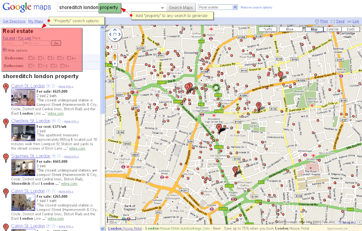
Task: Click the chain icon beside Link
Action: click(x=349, y=21)
